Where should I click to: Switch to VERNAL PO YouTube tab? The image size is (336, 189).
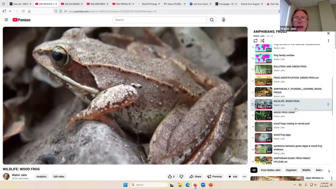click(123, 4)
